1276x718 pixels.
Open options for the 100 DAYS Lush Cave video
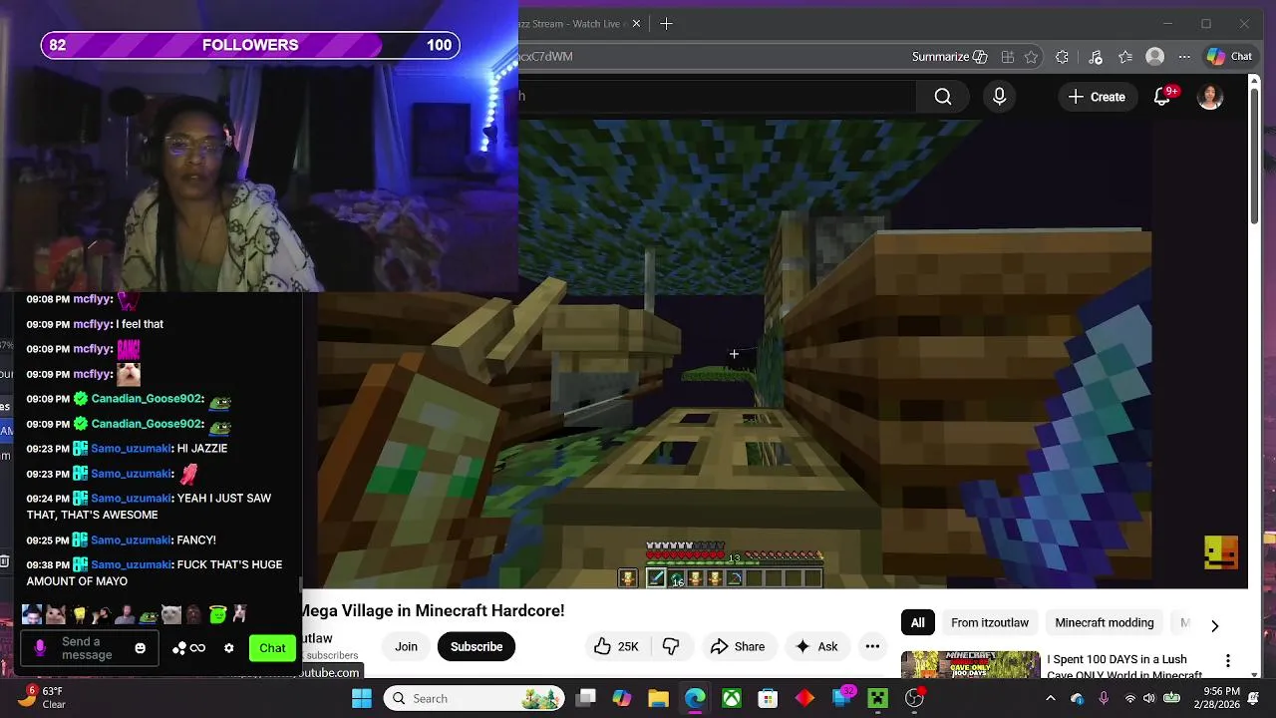coord(1228,660)
